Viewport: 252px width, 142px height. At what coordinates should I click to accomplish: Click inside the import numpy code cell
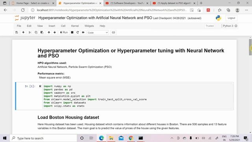(x=137, y=96)
